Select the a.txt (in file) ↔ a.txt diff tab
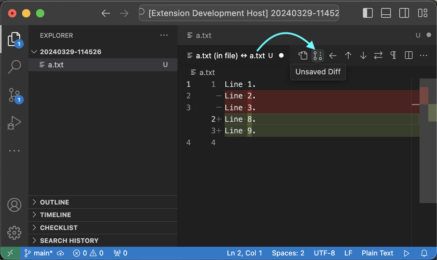The image size is (437, 260). (x=231, y=55)
